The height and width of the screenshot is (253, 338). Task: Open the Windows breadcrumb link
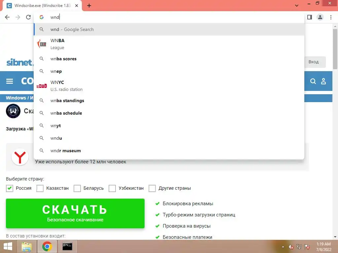coord(16,98)
